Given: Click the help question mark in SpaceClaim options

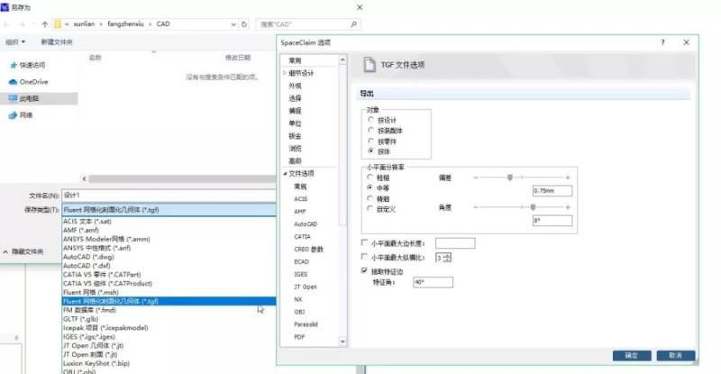Looking at the screenshot, I should click(663, 42).
